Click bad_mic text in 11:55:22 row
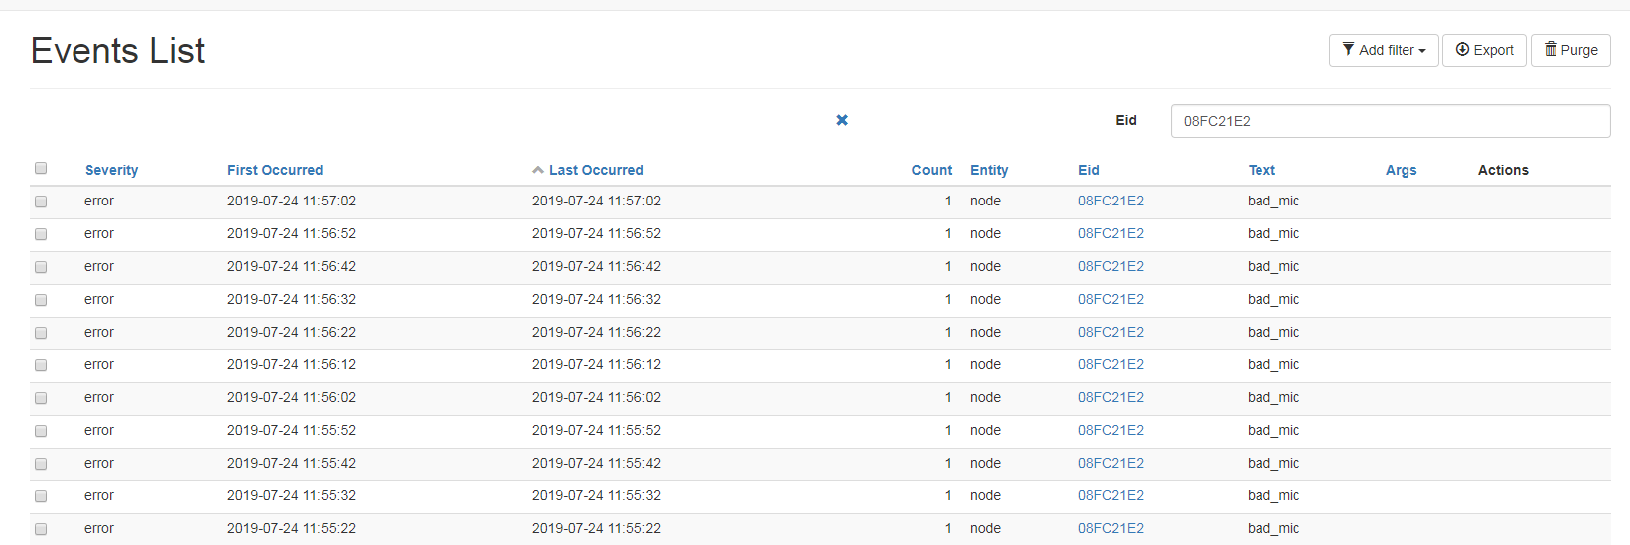 coord(1273,528)
